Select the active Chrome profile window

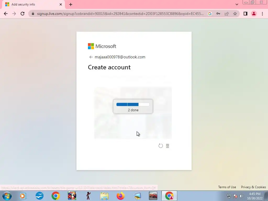tap(169, 196)
